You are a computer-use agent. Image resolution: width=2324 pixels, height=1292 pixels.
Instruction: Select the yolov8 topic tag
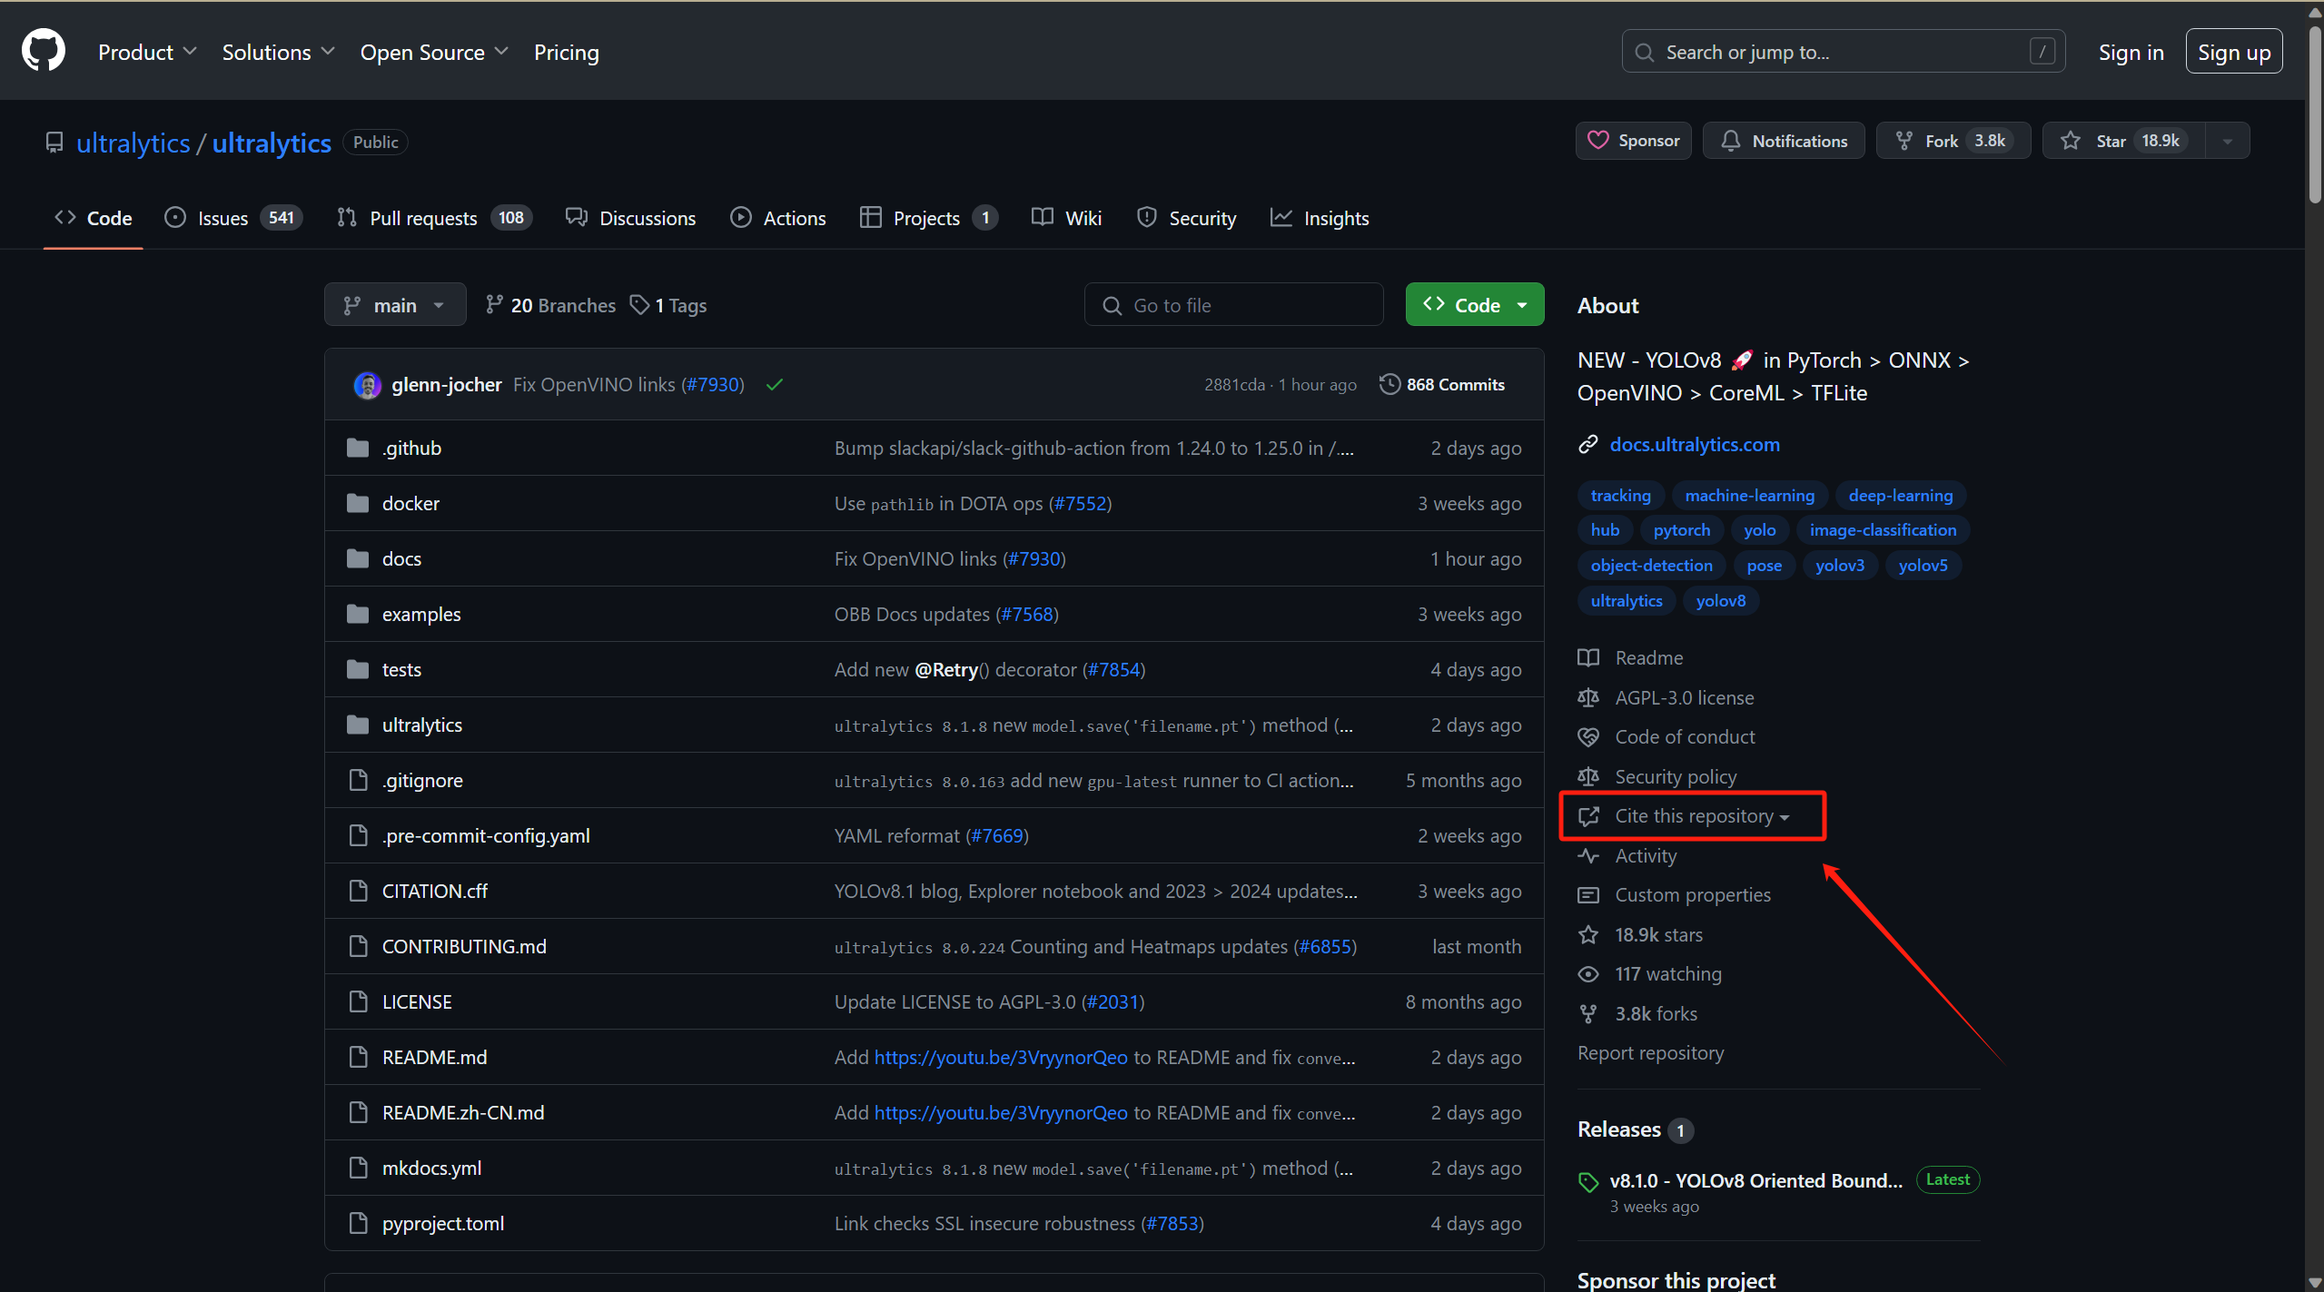click(1720, 600)
